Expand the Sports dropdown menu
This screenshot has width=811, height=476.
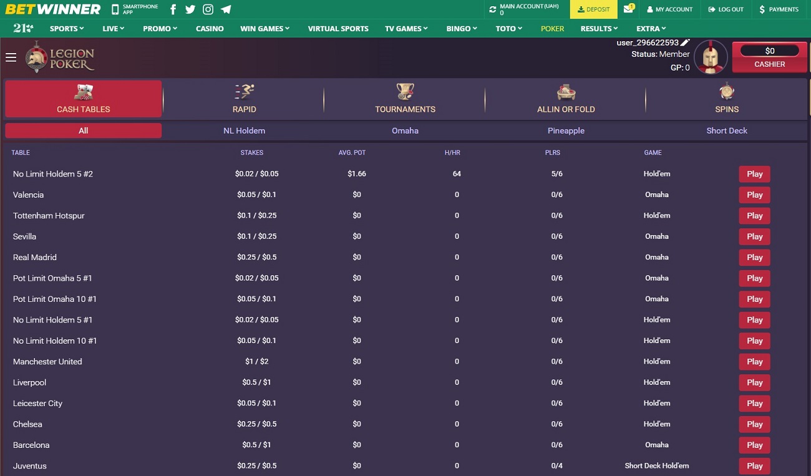tap(67, 28)
